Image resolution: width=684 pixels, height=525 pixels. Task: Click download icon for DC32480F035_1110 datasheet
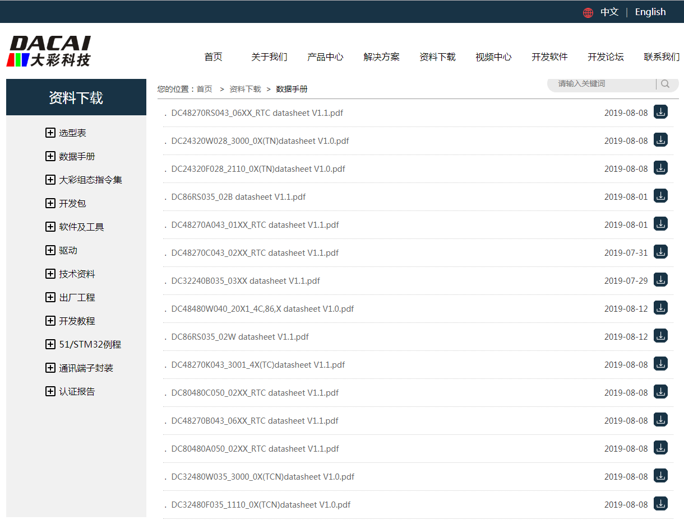tap(660, 504)
